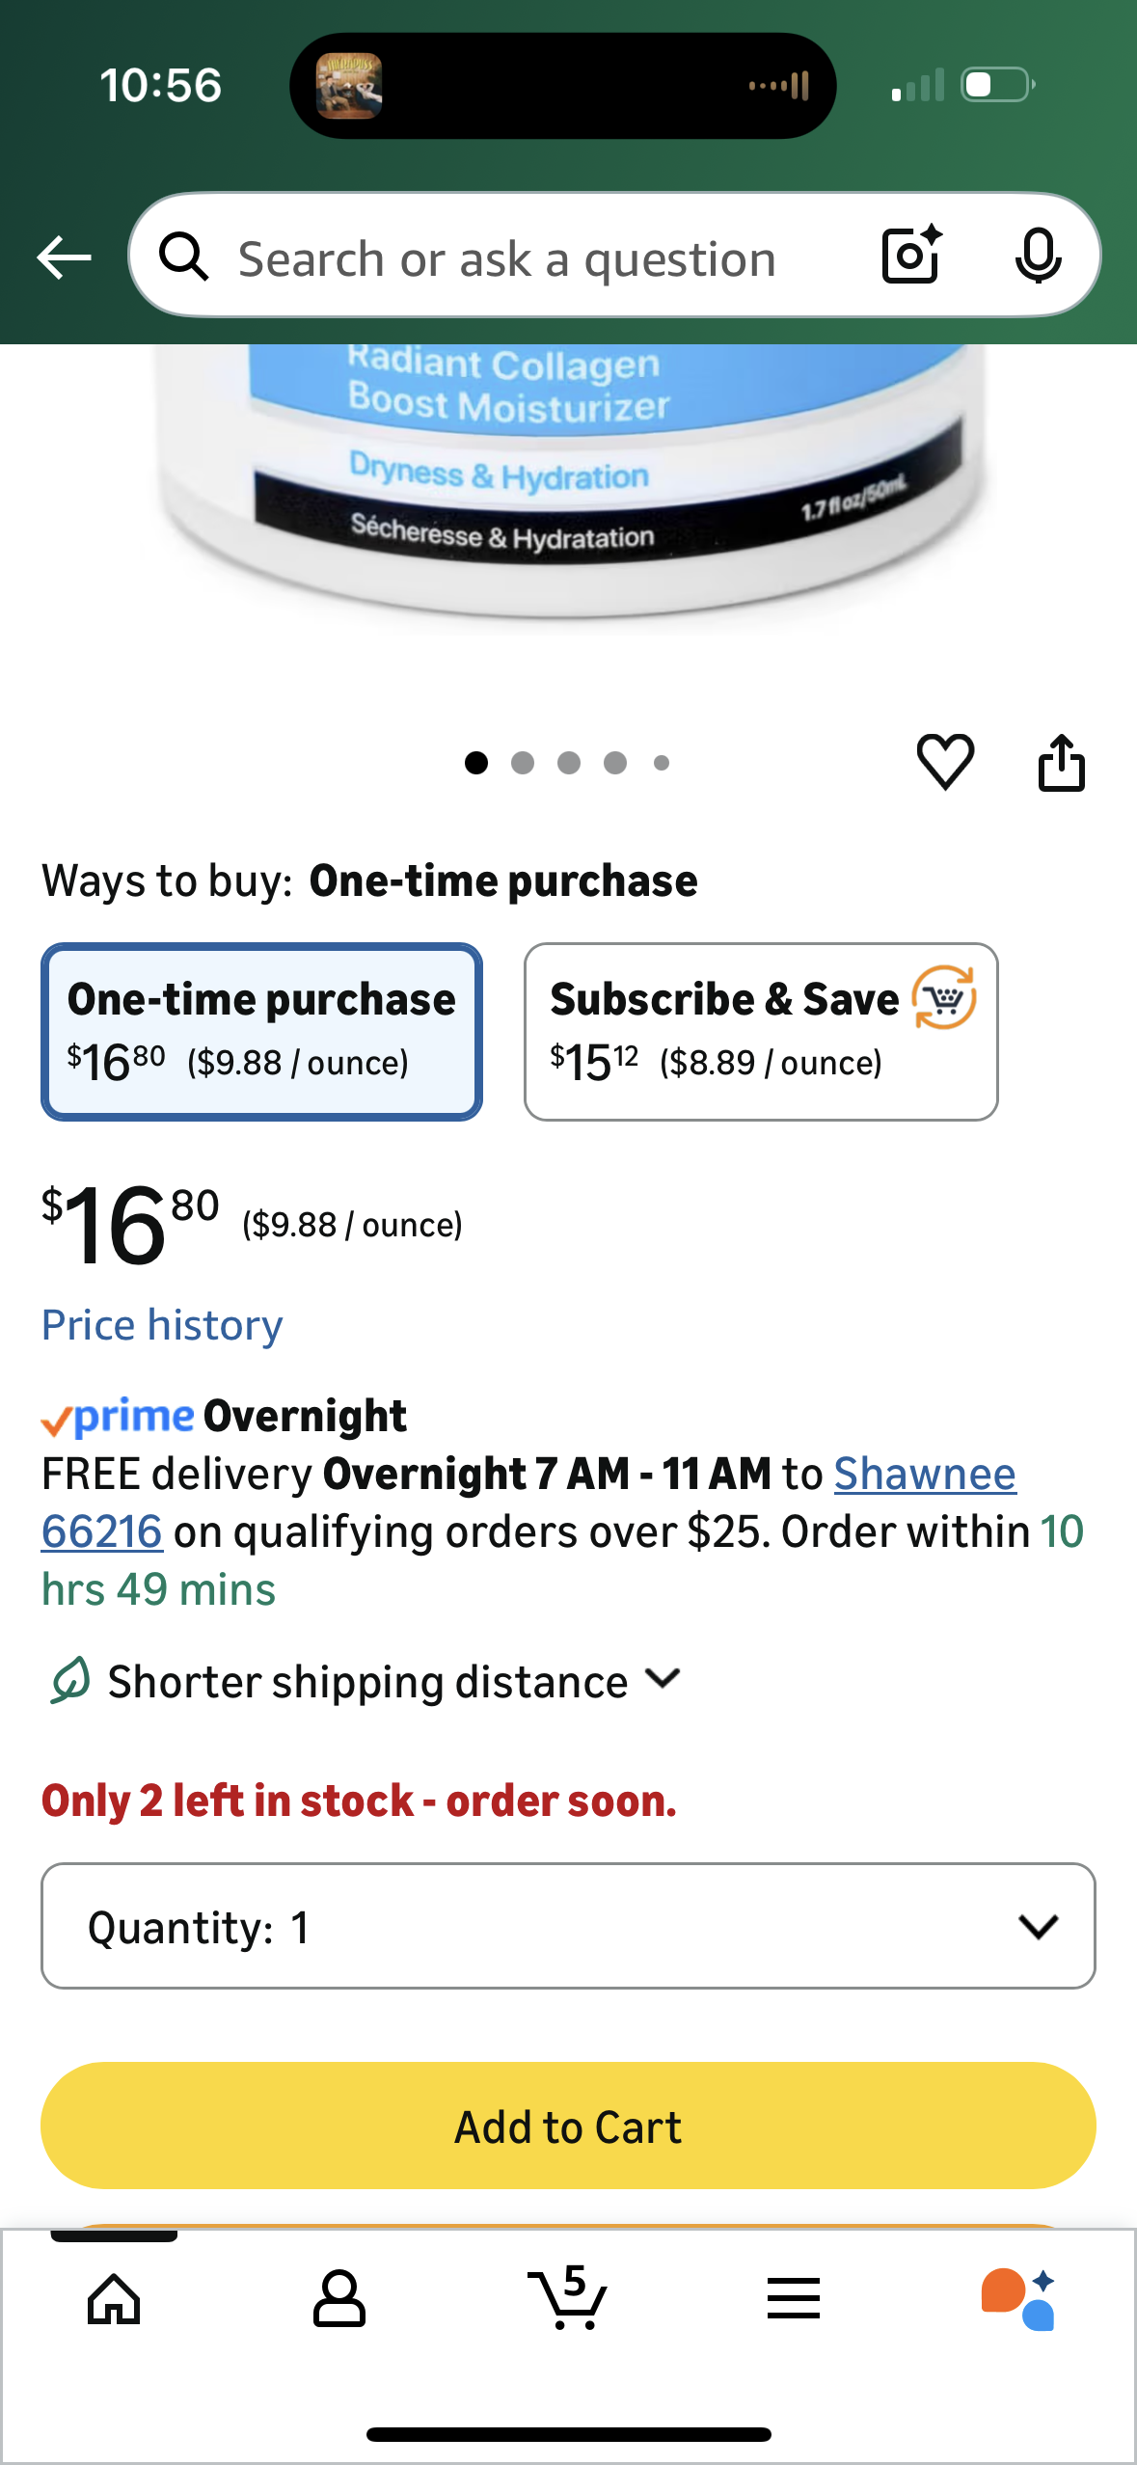Viewport: 1137px width, 2465px height.
Task: Tap the share icon
Action: [1061, 763]
